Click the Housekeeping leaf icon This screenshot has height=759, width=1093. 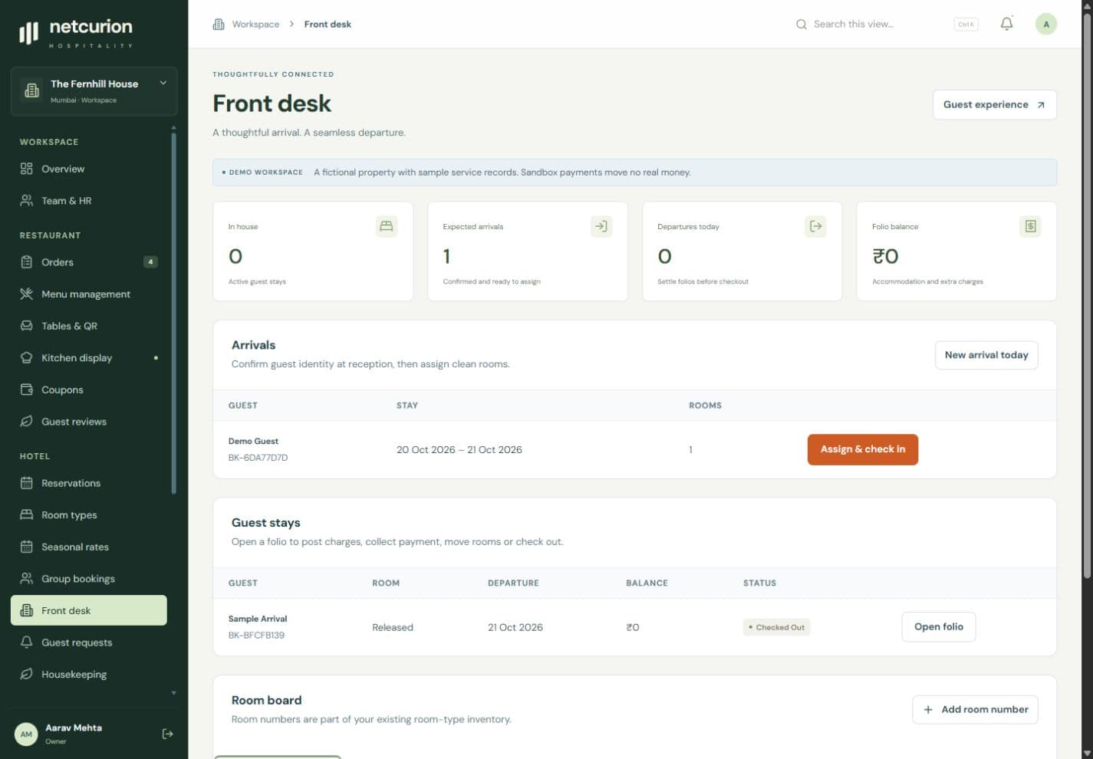(x=27, y=675)
